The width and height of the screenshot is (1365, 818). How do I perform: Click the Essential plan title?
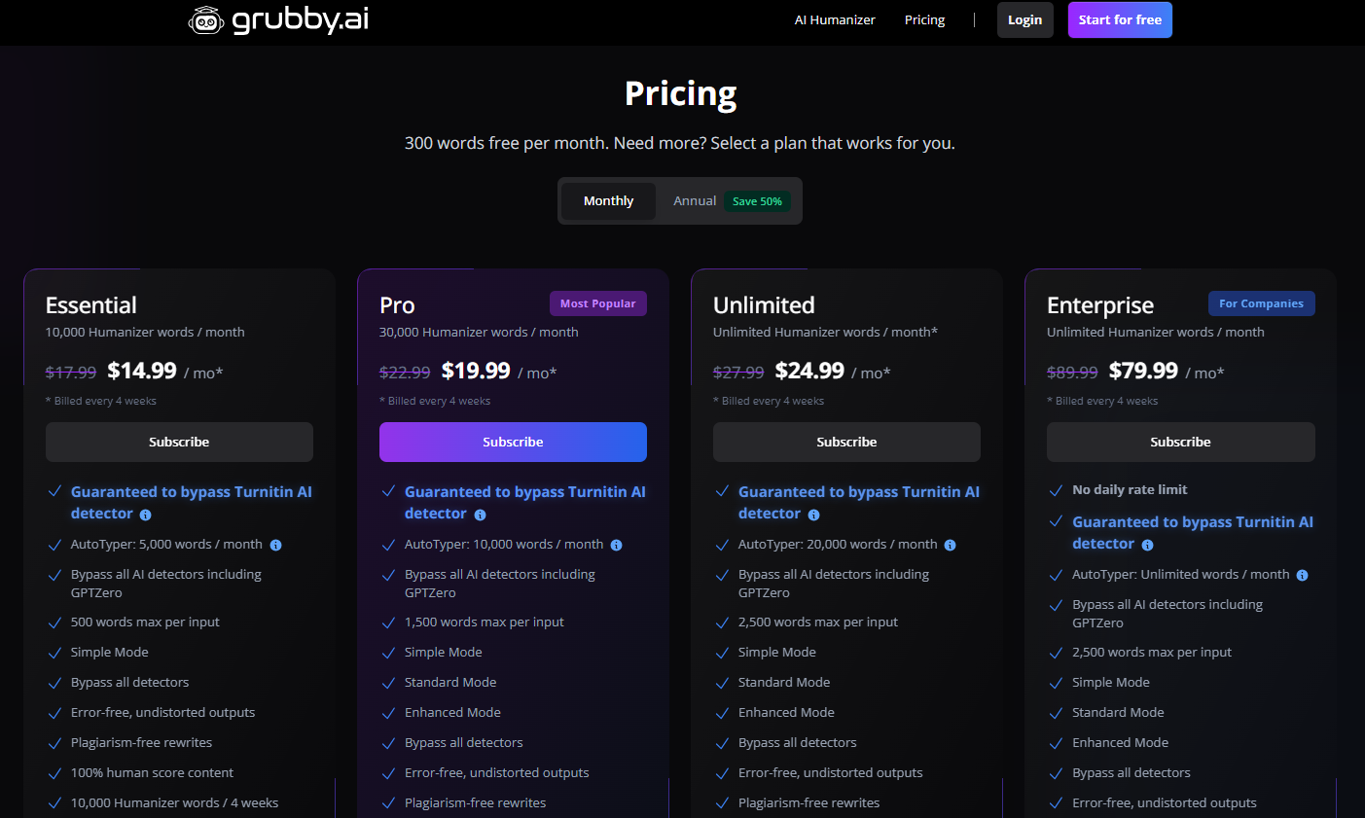pyautogui.click(x=90, y=305)
